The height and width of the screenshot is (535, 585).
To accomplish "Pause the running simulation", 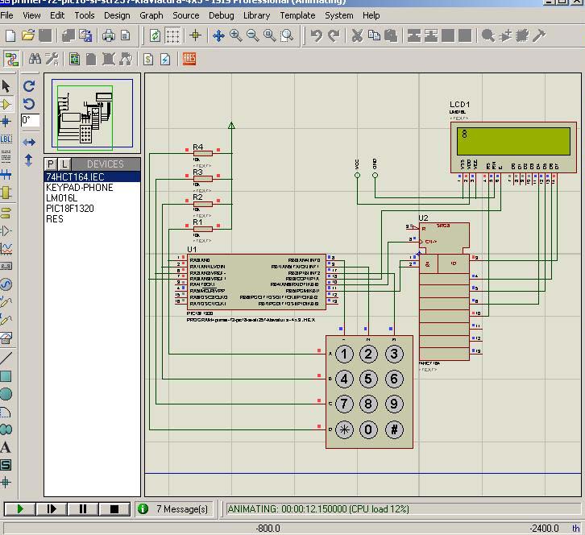I will coord(82,508).
